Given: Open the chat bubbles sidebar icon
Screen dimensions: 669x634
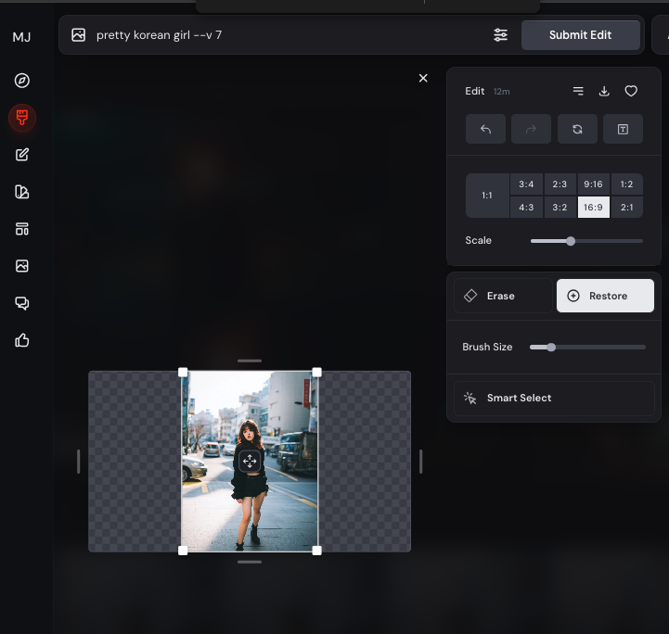Looking at the screenshot, I should 22,303.
